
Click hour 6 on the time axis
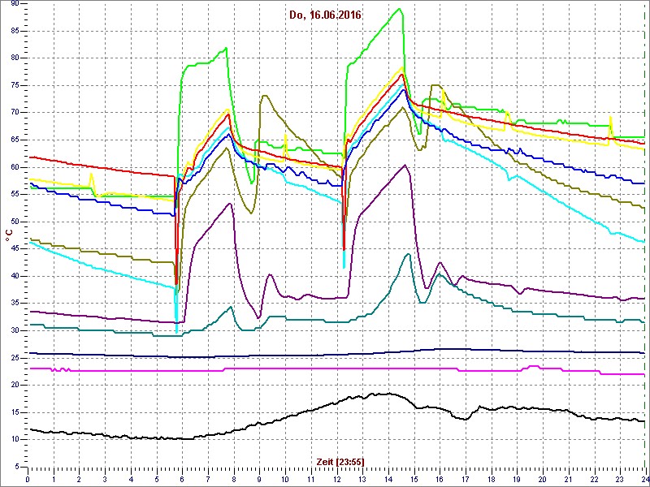click(182, 479)
